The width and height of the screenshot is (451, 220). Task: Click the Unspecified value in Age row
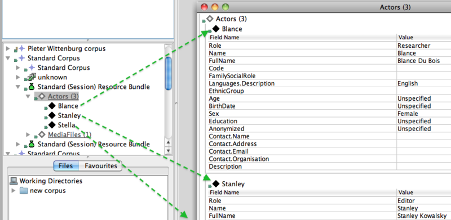414,98
